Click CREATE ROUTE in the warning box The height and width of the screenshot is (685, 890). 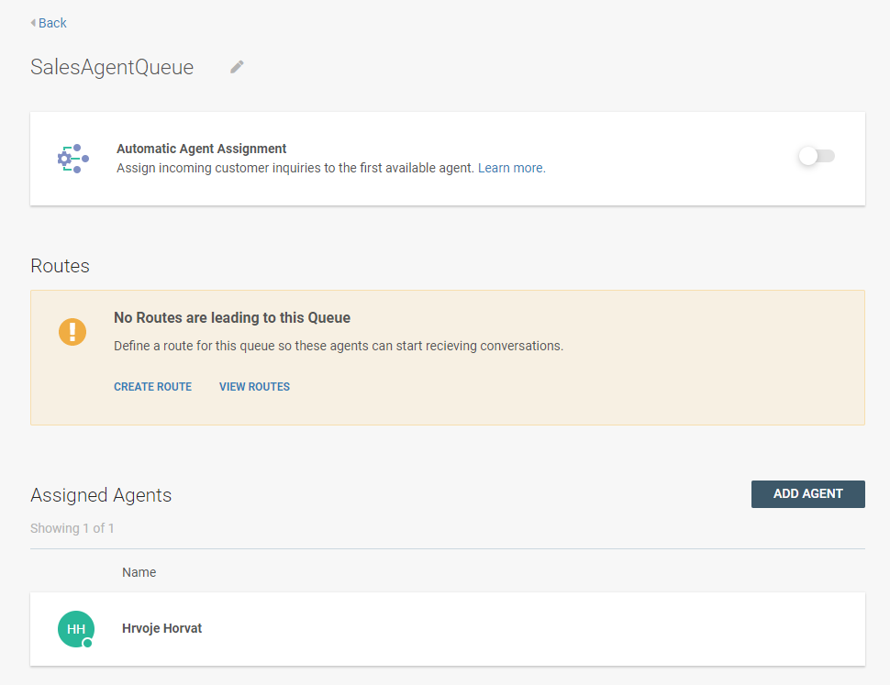pos(152,387)
